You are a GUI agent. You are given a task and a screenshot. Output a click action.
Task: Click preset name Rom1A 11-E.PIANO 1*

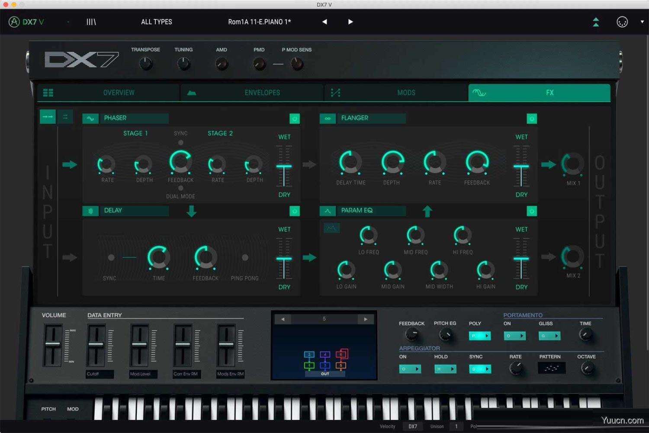260,22
